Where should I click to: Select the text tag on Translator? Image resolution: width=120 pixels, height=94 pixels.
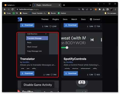(28, 69)
